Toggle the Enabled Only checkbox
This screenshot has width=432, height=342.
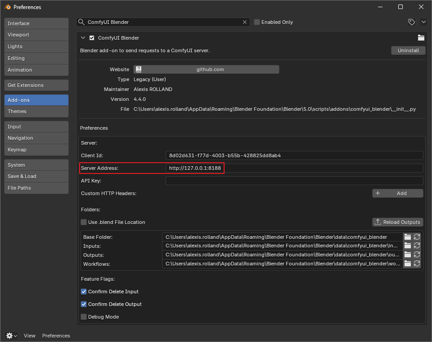pyautogui.click(x=257, y=22)
